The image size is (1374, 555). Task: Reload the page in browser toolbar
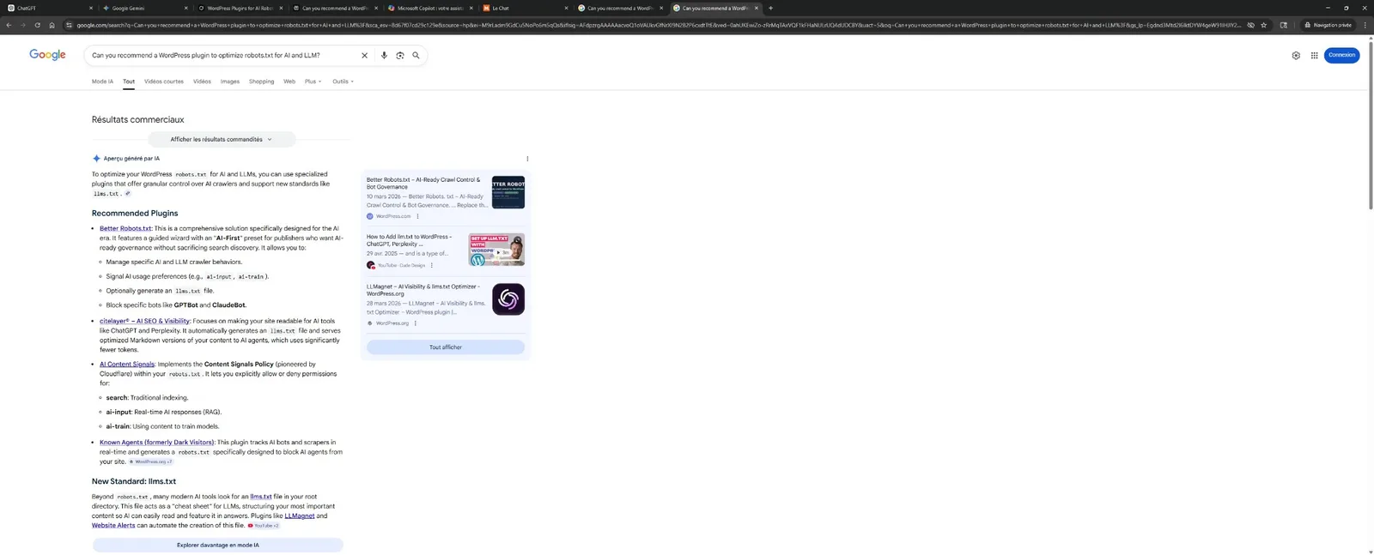click(37, 25)
